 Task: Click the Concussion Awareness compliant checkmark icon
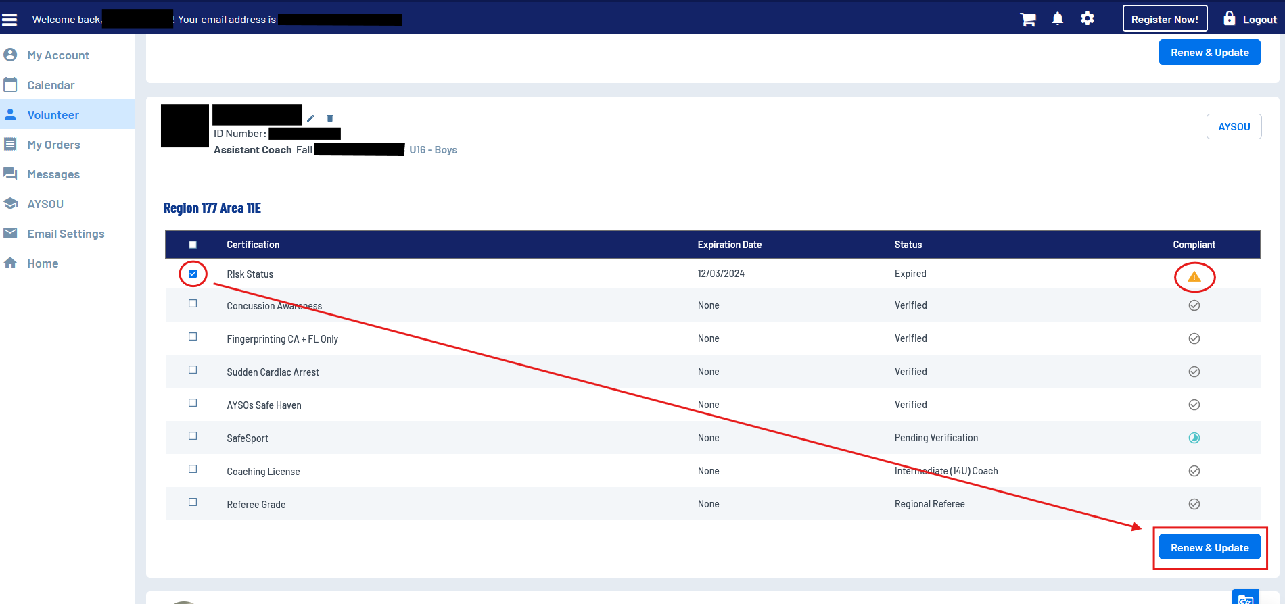pyautogui.click(x=1194, y=305)
